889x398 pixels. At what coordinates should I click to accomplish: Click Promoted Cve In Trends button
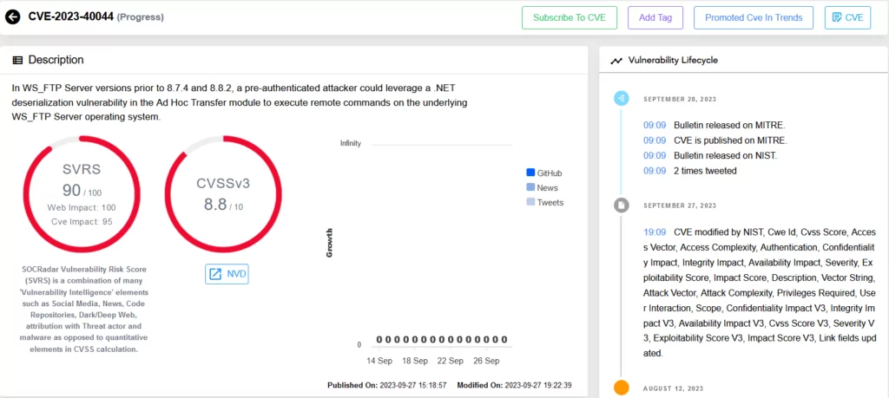(754, 17)
